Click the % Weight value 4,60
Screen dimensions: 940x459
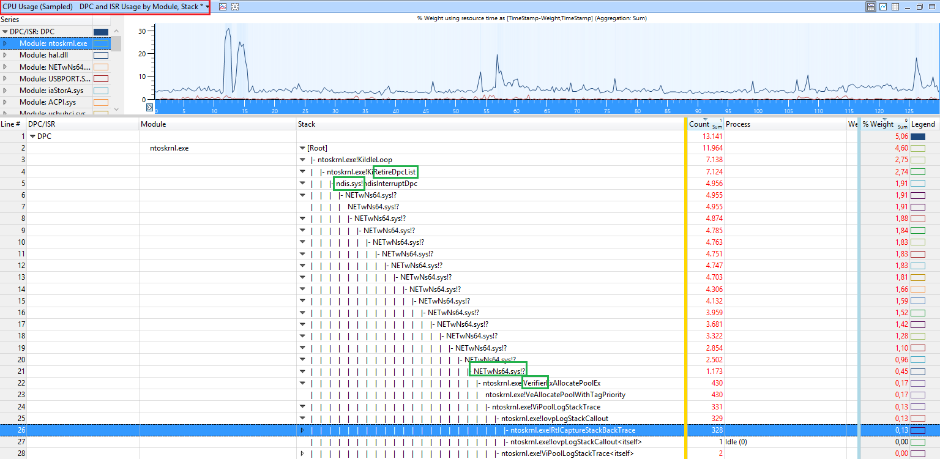901,148
